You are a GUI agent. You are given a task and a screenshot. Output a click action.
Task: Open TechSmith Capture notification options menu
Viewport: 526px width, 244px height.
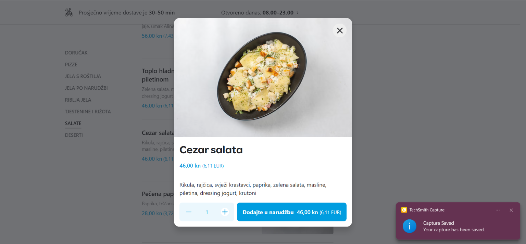(x=498, y=210)
